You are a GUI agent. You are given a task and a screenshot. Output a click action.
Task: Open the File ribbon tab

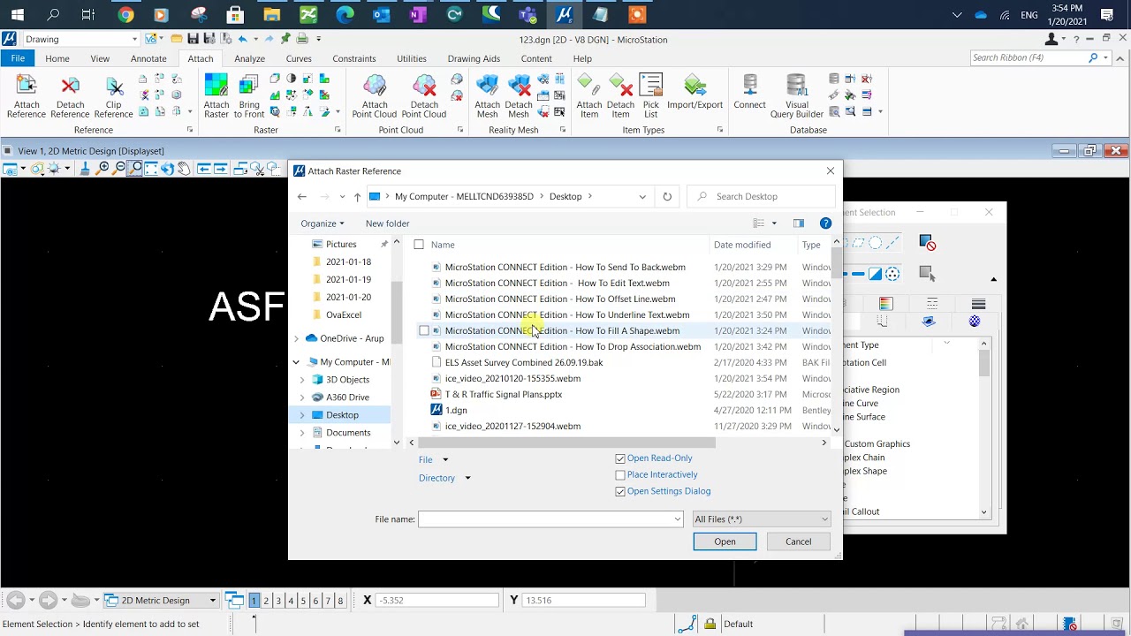(x=18, y=58)
